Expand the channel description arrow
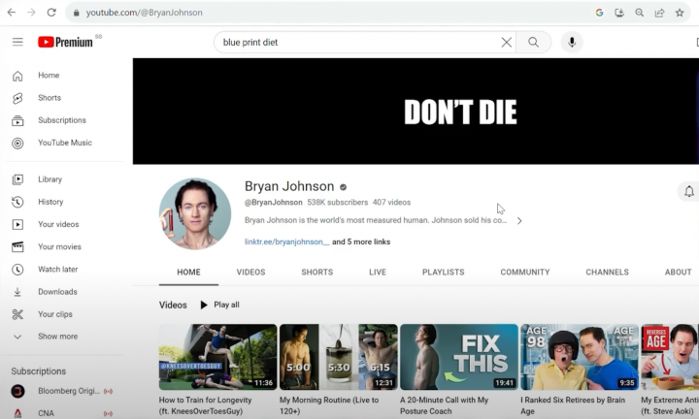This screenshot has width=699, height=419. [x=519, y=221]
